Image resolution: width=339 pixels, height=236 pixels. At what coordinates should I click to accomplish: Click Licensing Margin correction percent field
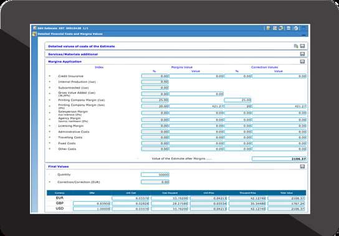238,126
